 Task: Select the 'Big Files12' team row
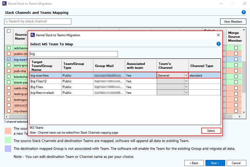click(x=125, y=81)
